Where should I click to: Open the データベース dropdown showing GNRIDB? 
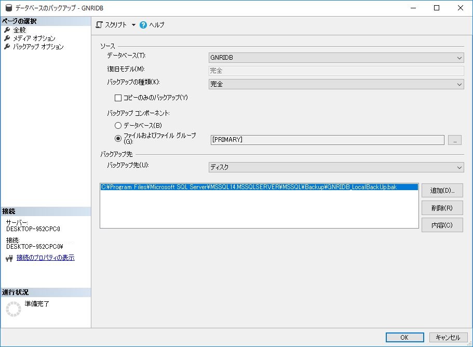(x=336, y=58)
